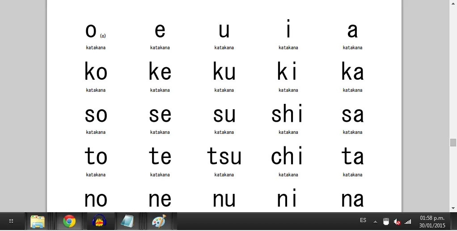457x231 pixels.
Task: Click the vertical scrollbar thumb
Action: (x=453, y=142)
